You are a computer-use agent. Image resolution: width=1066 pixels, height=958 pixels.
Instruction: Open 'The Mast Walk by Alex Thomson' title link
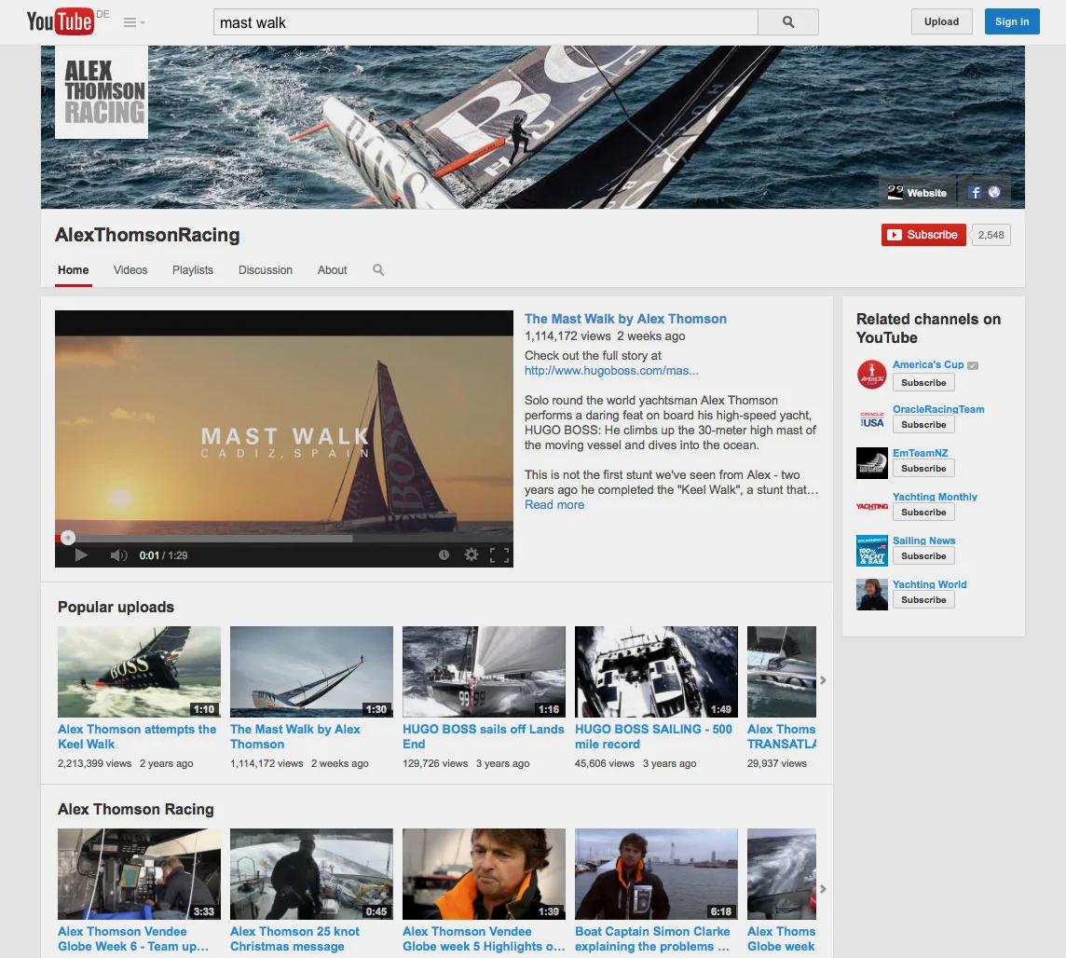tap(625, 319)
